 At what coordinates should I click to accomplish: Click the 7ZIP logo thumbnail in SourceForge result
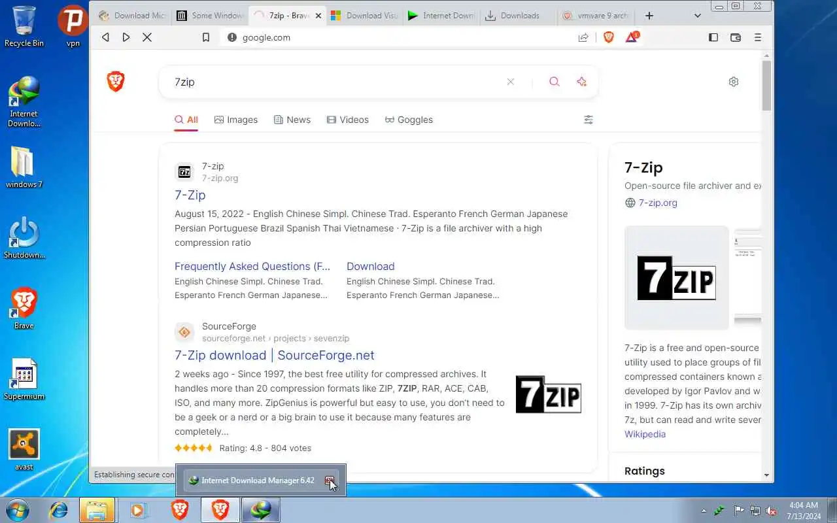point(548,394)
